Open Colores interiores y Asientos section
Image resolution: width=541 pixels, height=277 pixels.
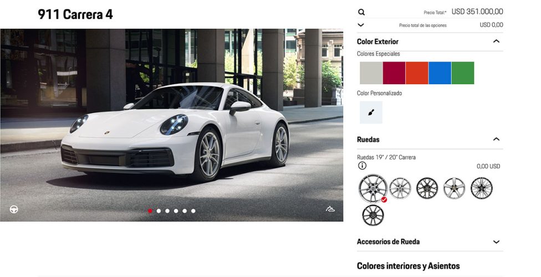(408, 266)
